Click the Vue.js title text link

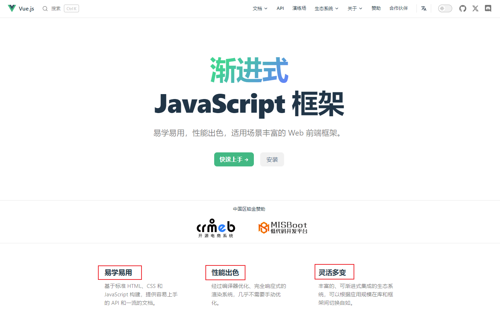[x=26, y=8]
